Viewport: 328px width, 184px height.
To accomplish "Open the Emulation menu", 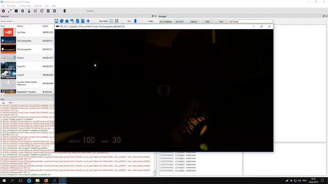I will point(12,6).
